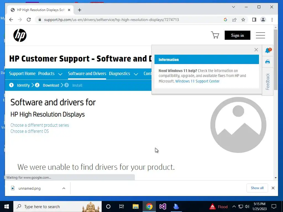
Task: Open Cortana circle icon
Action: tap(108, 206)
